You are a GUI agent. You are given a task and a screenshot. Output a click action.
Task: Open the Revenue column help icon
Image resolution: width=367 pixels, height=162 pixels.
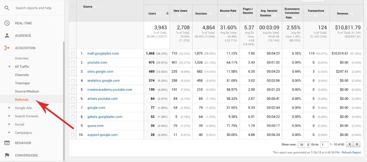(x=351, y=14)
